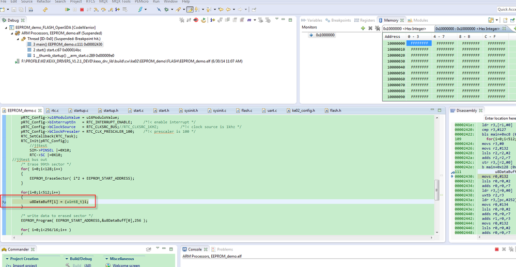Click the Save toolbar icon
The width and height of the screenshot is (516, 267).
tap(14, 9)
